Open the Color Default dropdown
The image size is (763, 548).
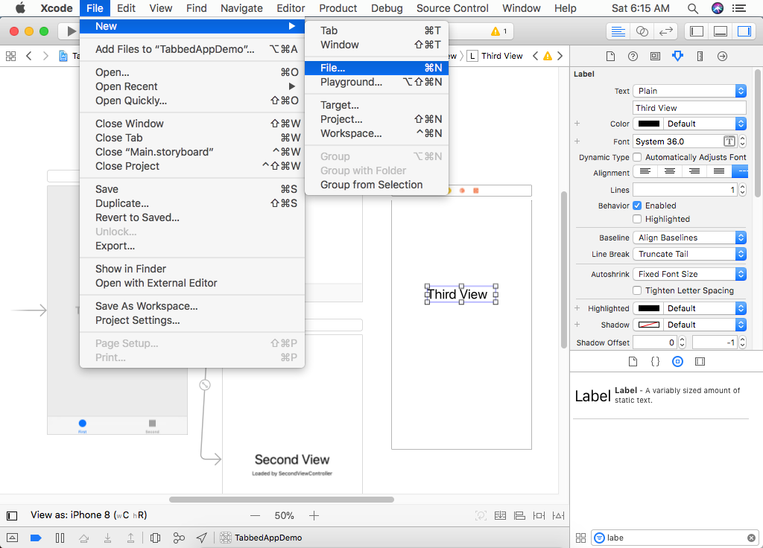[x=705, y=124]
